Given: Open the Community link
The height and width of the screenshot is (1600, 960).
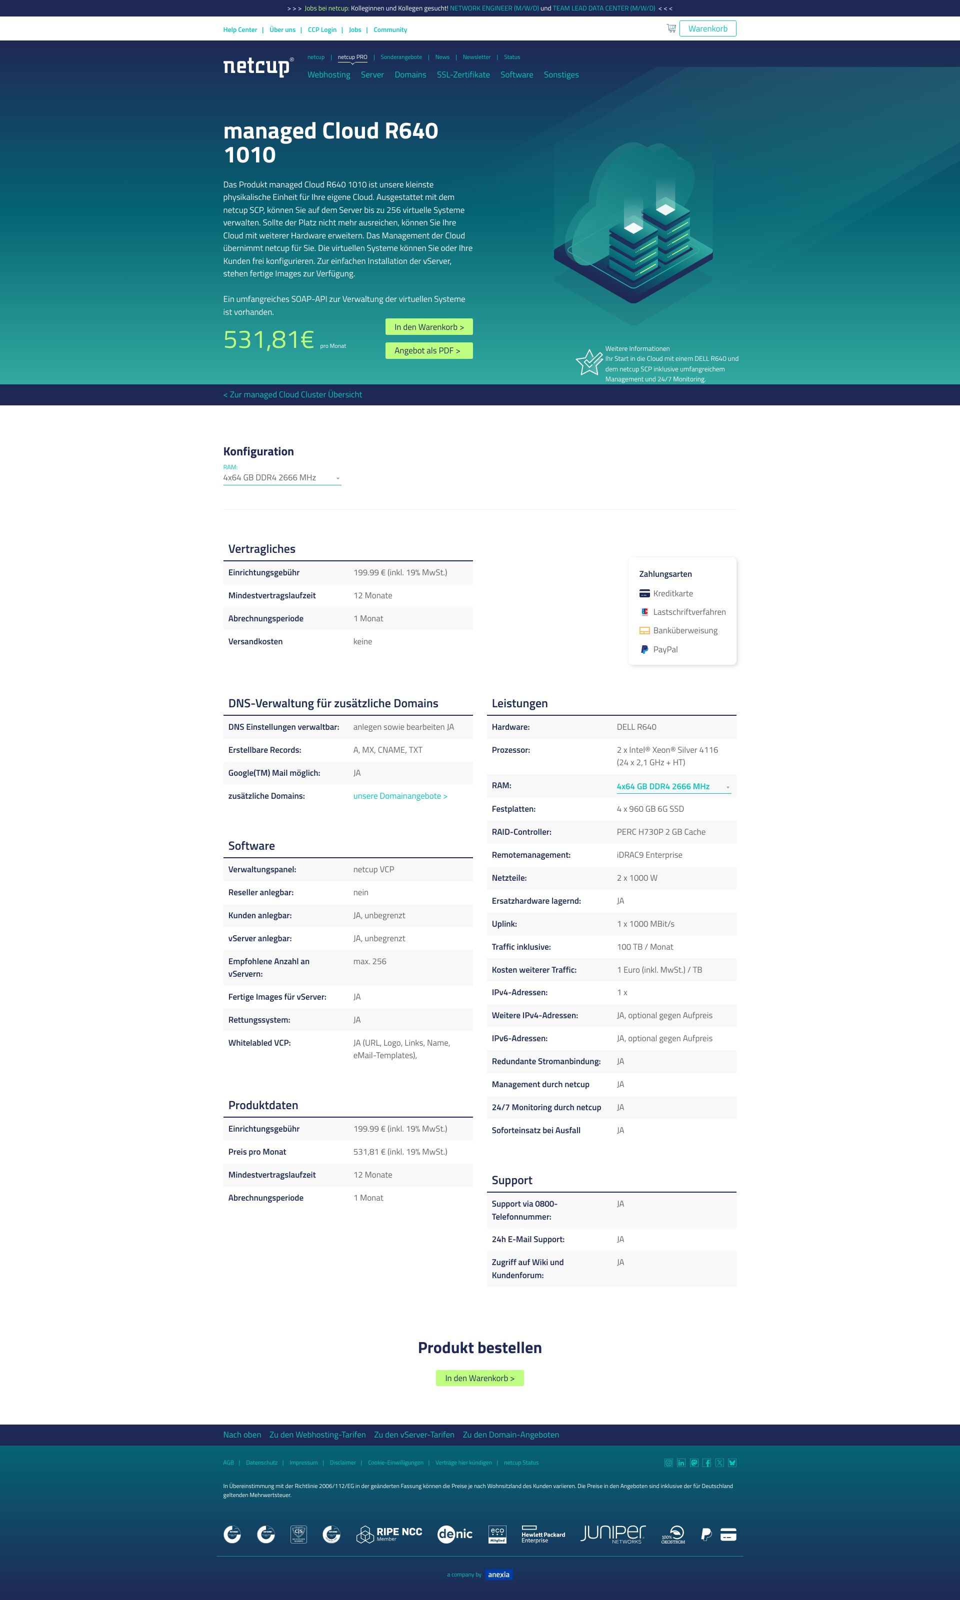Looking at the screenshot, I should point(390,30).
